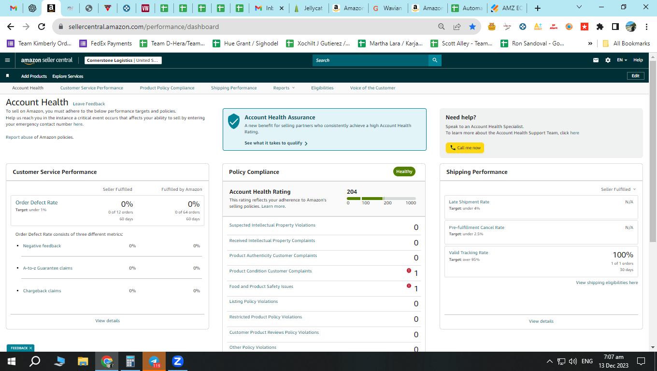Click the bookmark star in the address bar
This screenshot has height=371, width=657.
tap(472, 27)
